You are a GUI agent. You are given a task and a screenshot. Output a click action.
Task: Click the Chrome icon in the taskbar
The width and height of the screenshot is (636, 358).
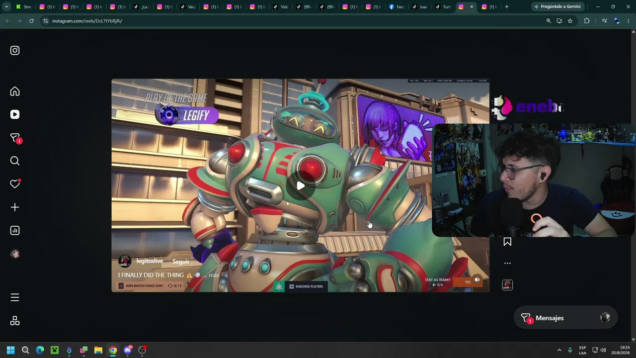[x=113, y=350]
